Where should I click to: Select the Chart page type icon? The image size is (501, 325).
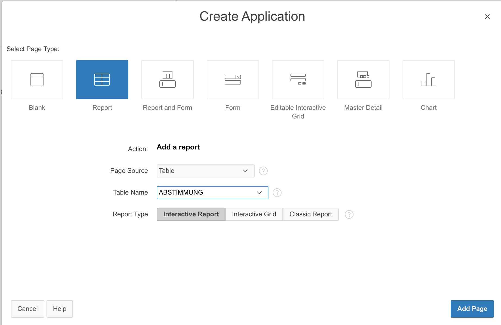pos(429,80)
